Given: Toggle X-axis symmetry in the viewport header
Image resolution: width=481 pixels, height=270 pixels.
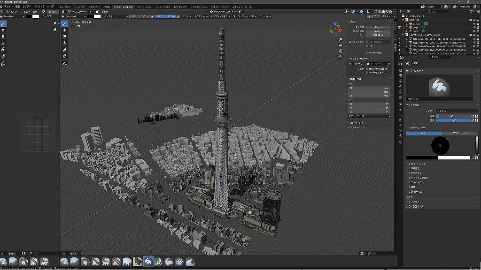Looking at the screenshot, I should coord(372,16).
